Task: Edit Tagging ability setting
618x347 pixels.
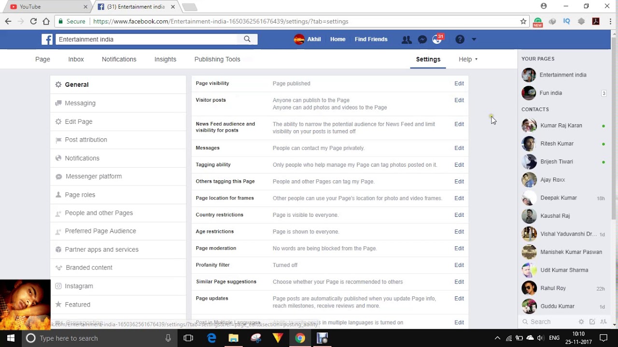Action: click(x=459, y=165)
